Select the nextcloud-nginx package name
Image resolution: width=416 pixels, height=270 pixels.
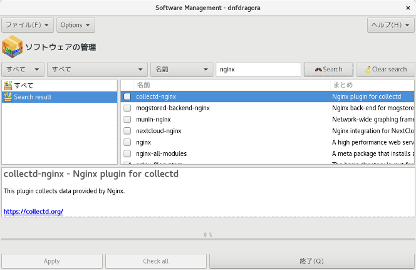(x=159, y=131)
